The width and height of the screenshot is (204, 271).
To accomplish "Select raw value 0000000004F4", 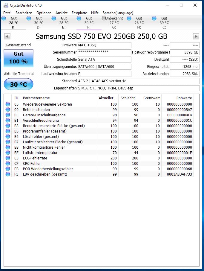I will pyautogui.click(x=180, y=115).
